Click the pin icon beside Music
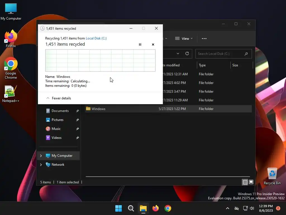The width and height of the screenshot is (286, 215). tap(77, 129)
